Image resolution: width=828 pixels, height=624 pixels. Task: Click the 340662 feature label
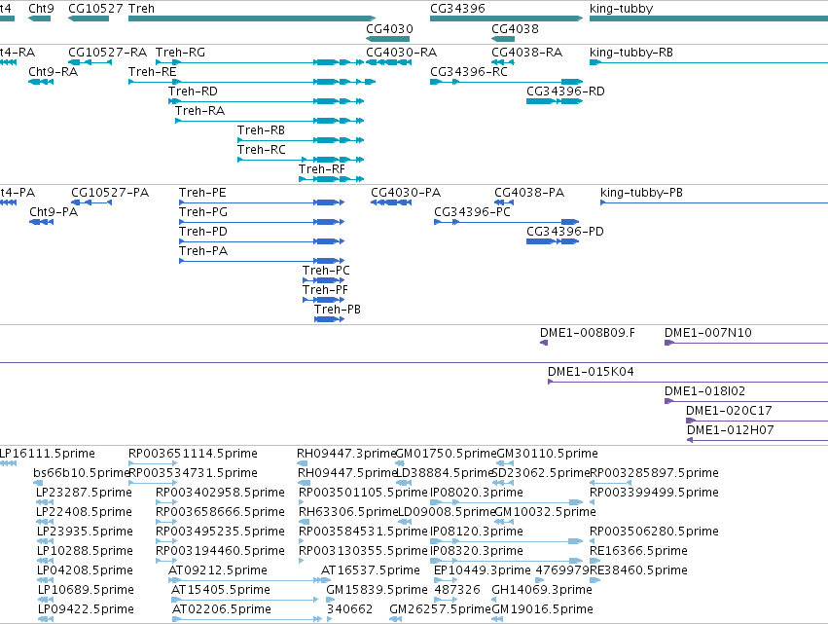click(x=349, y=609)
